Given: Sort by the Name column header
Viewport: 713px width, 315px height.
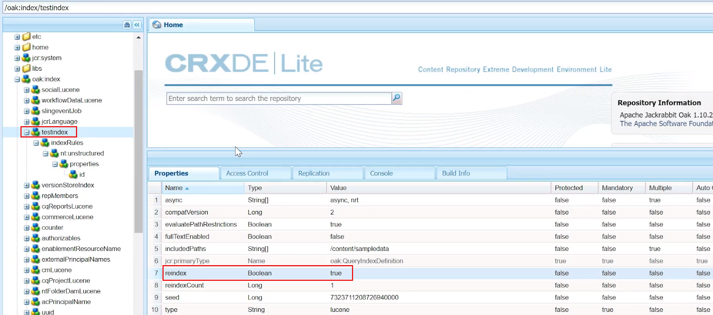Looking at the screenshot, I should click(203, 188).
